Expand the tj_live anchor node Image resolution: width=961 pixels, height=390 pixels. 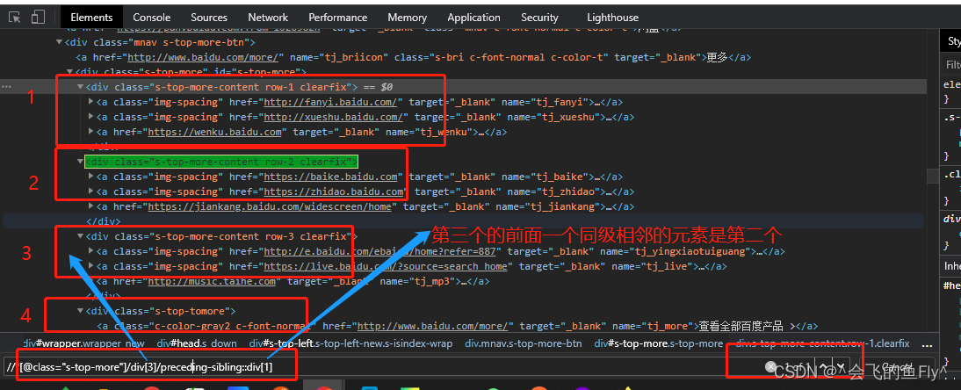91,266
